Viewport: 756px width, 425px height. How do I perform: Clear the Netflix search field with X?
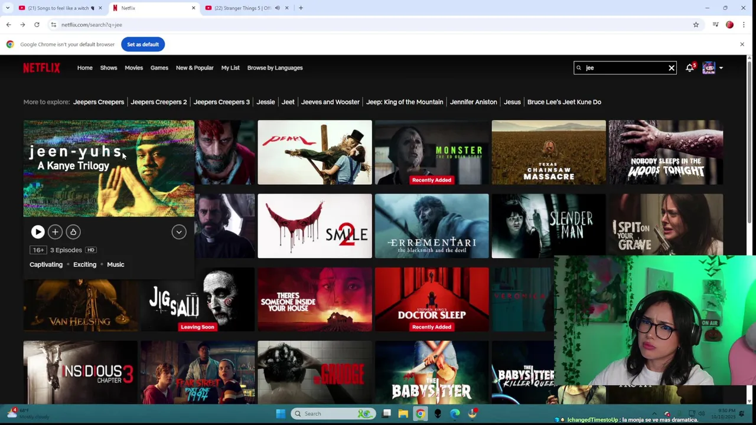(x=672, y=68)
